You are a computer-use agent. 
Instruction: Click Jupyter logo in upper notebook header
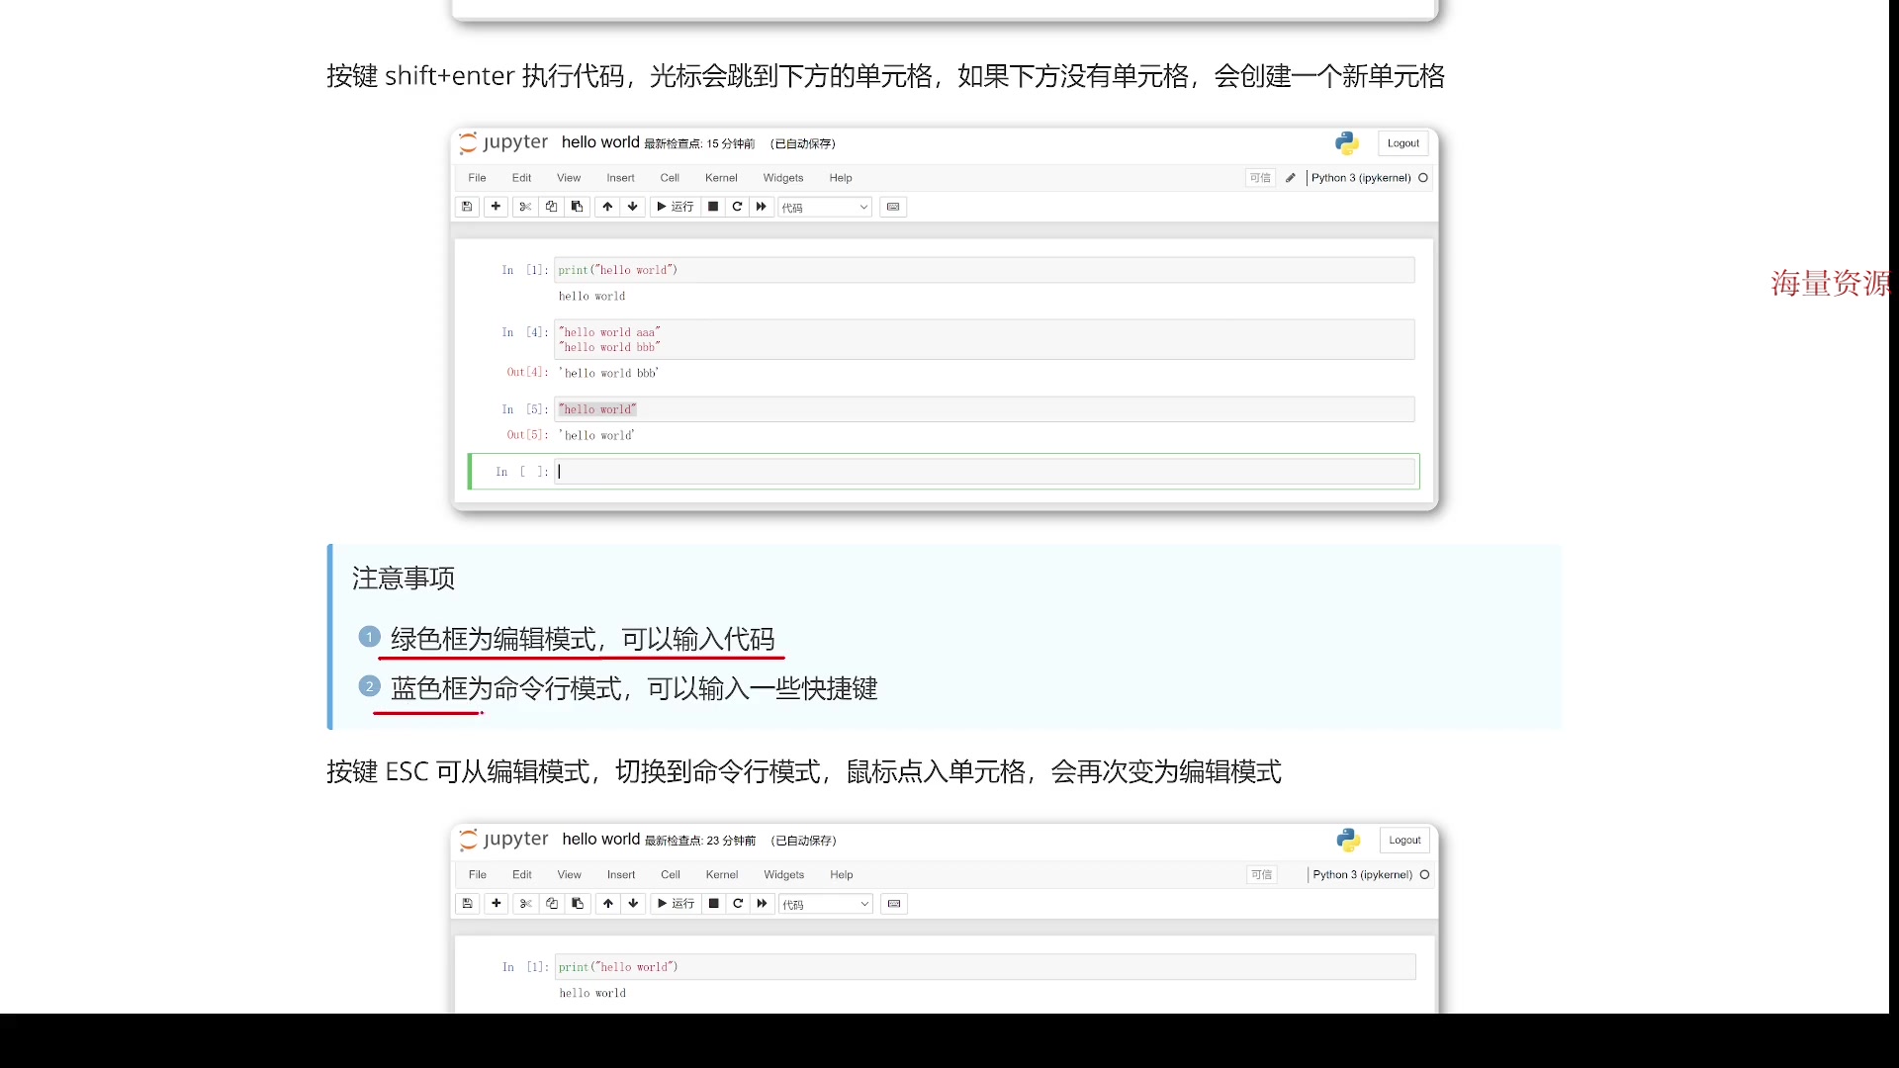point(503,142)
